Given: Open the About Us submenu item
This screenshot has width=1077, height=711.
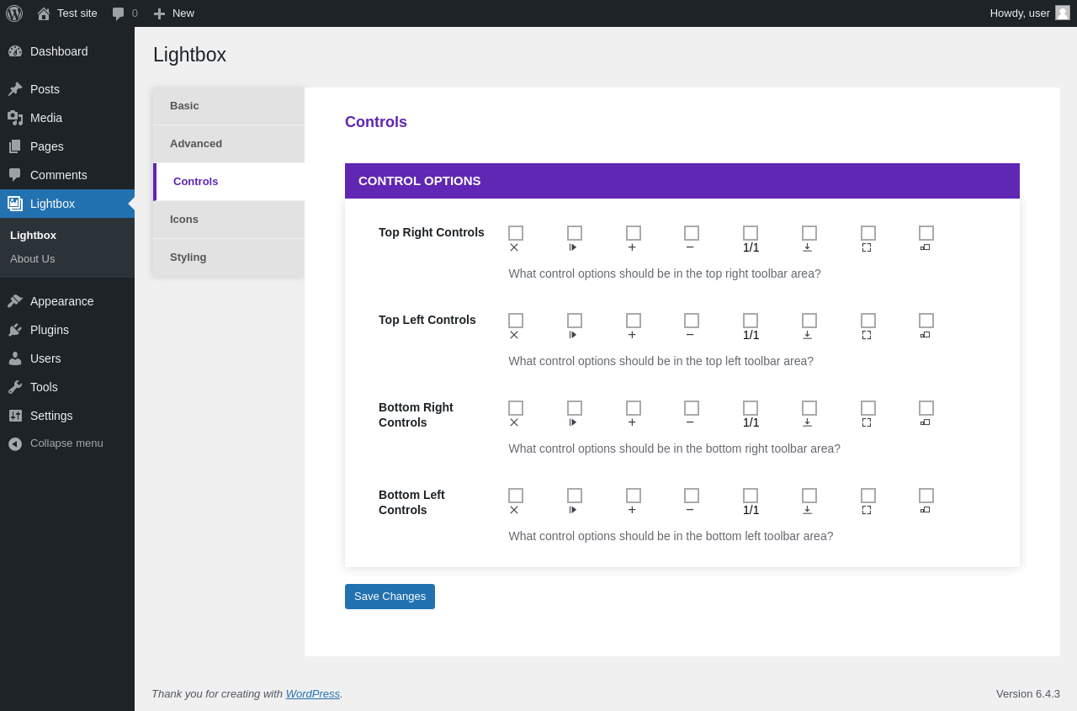Looking at the screenshot, I should [x=33, y=259].
